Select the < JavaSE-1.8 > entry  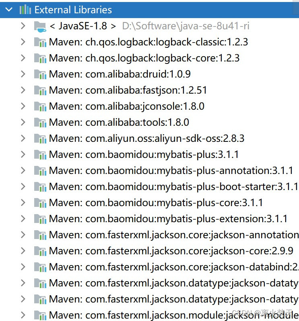coord(83,26)
